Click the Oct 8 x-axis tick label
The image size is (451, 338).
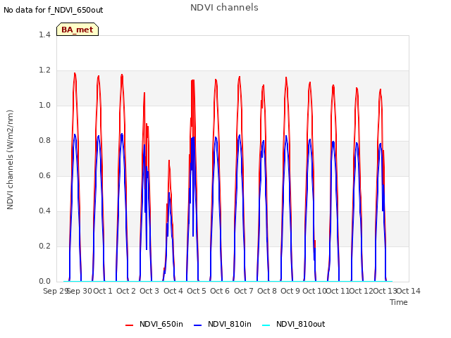point(267,291)
